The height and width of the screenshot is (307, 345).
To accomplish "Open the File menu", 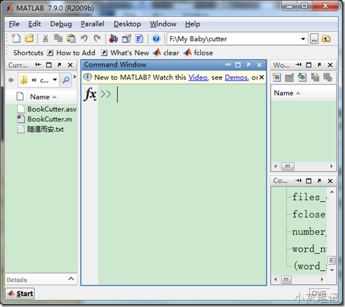I will [x=14, y=23].
